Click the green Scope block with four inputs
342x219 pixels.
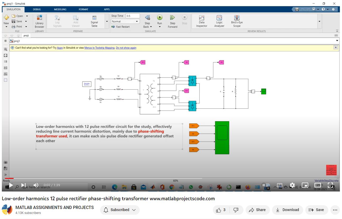tap(222, 138)
